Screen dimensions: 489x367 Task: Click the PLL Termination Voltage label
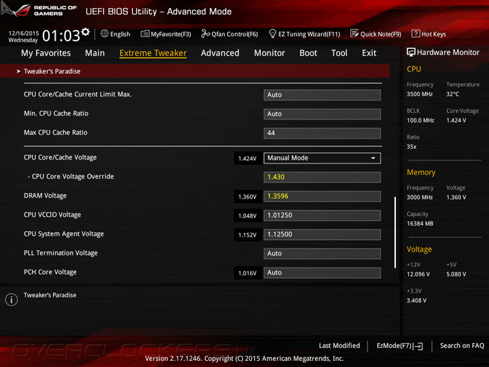[x=61, y=253]
